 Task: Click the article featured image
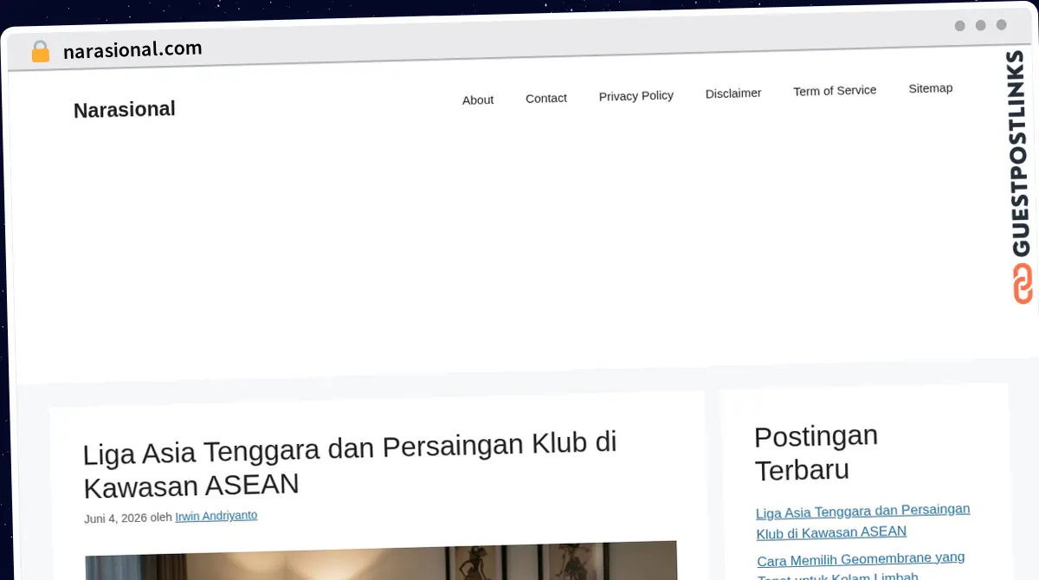pyautogui.click(x=381, y=561)
